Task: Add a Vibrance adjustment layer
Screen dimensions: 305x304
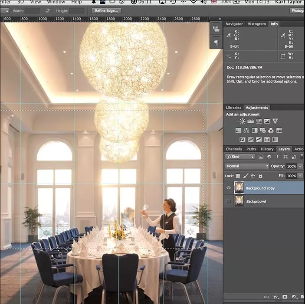Action: (x=275, y=121)
